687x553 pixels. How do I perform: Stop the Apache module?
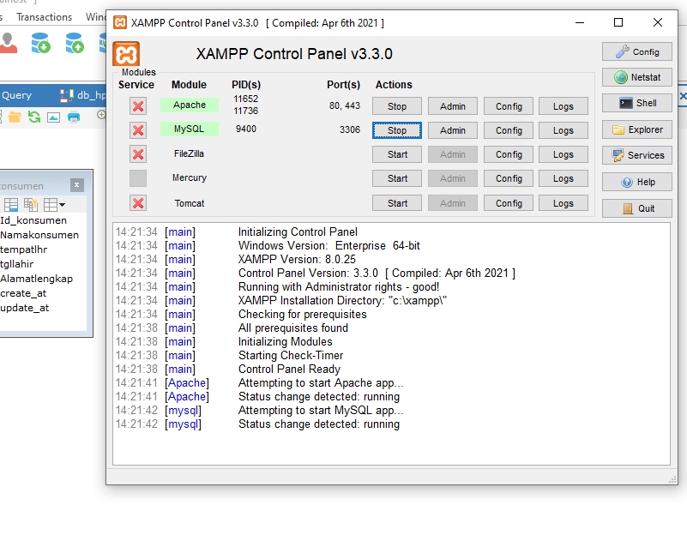[x=397, y=106]
